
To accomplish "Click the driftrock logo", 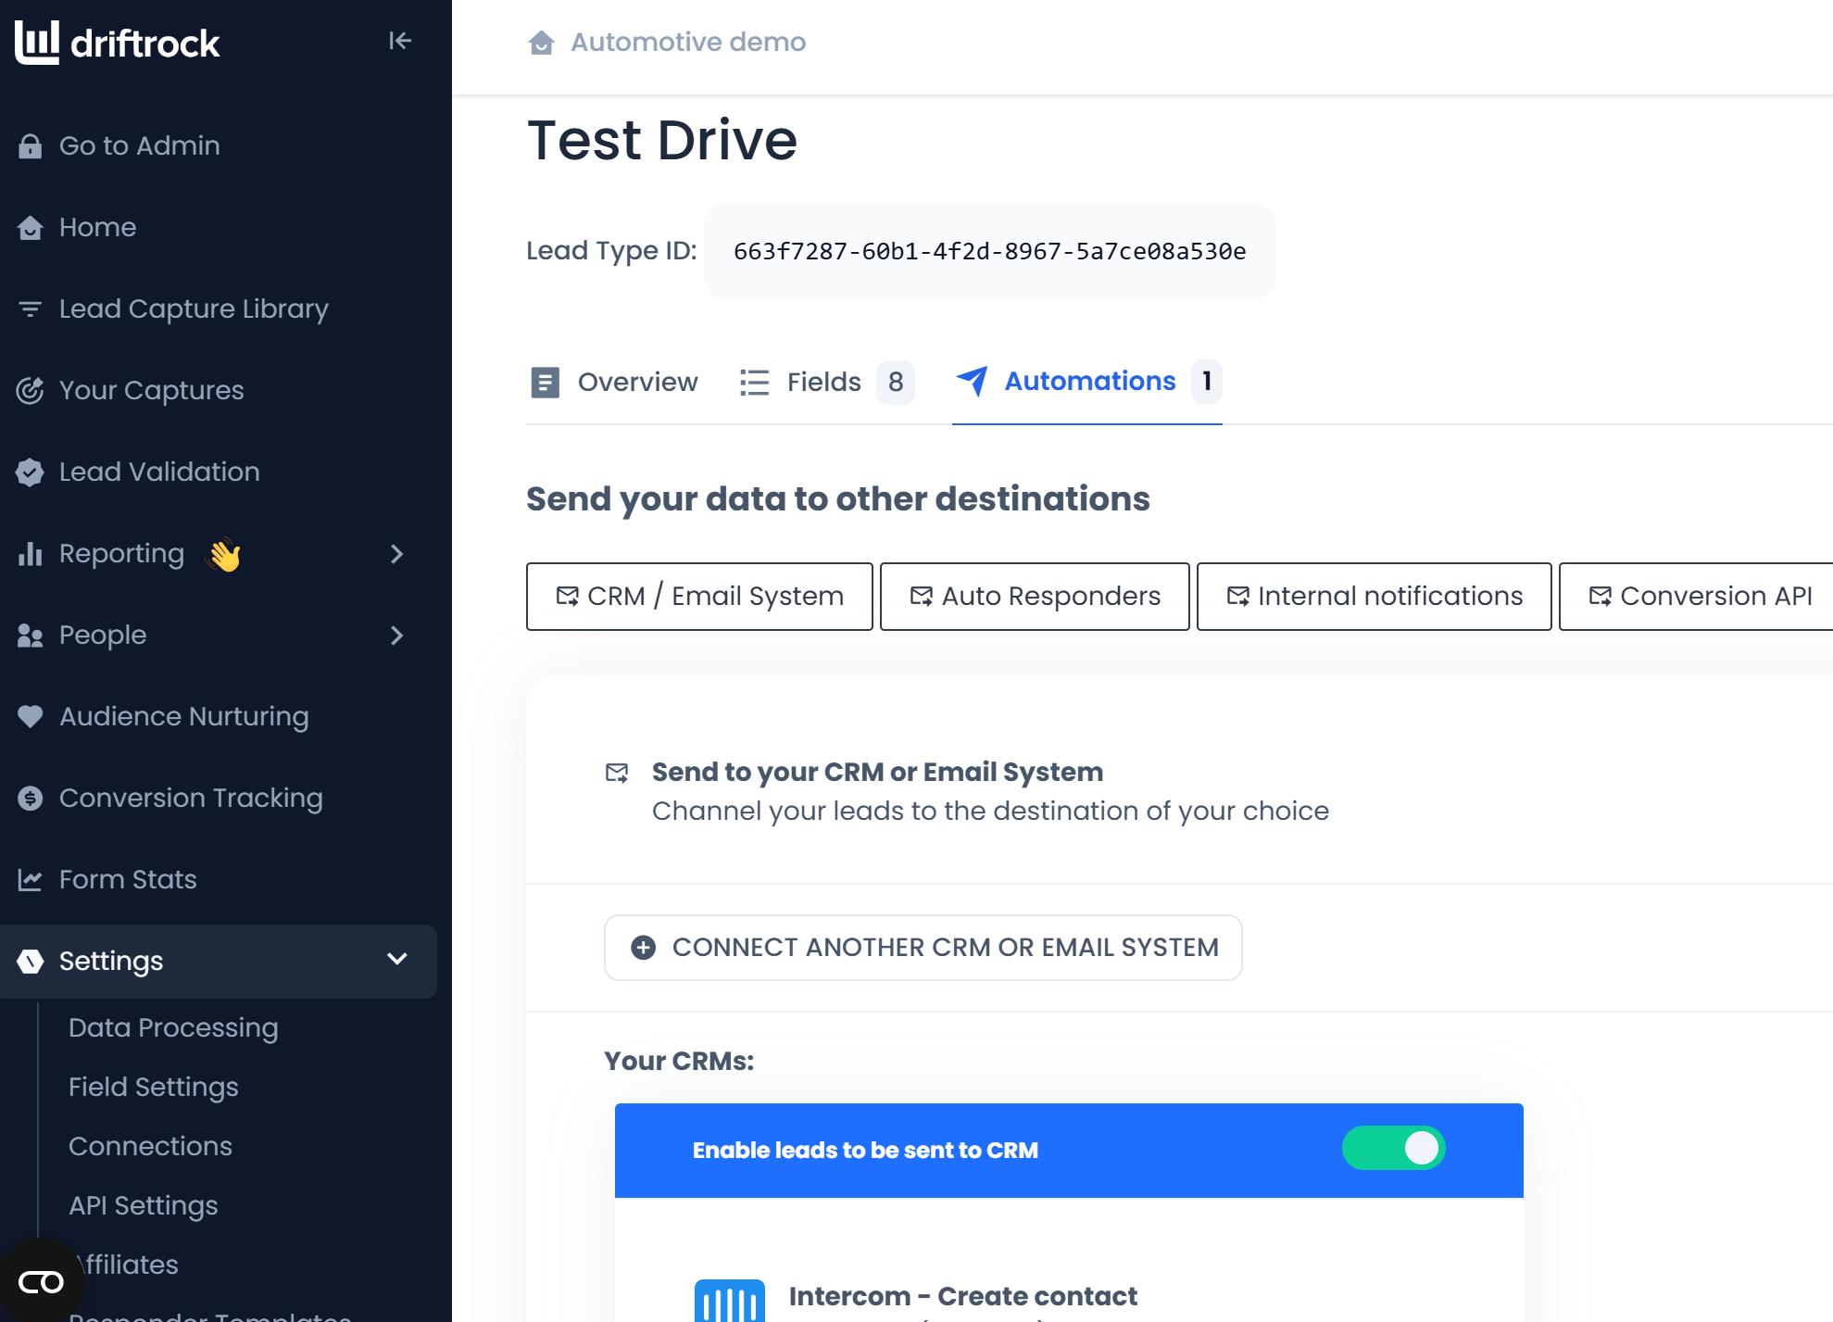I will click(118, 43).
